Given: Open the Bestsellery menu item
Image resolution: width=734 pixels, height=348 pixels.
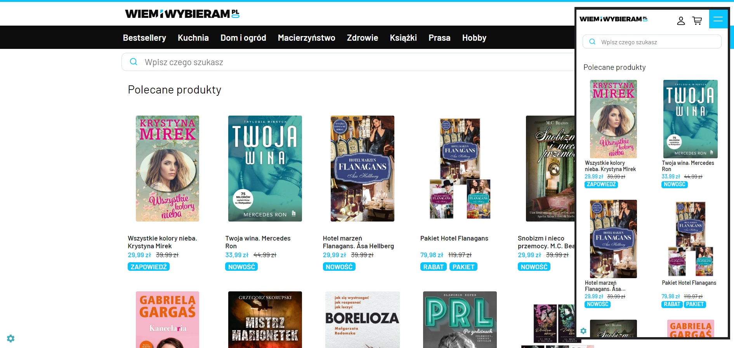Looking at the screenshot, I should 144,38.
